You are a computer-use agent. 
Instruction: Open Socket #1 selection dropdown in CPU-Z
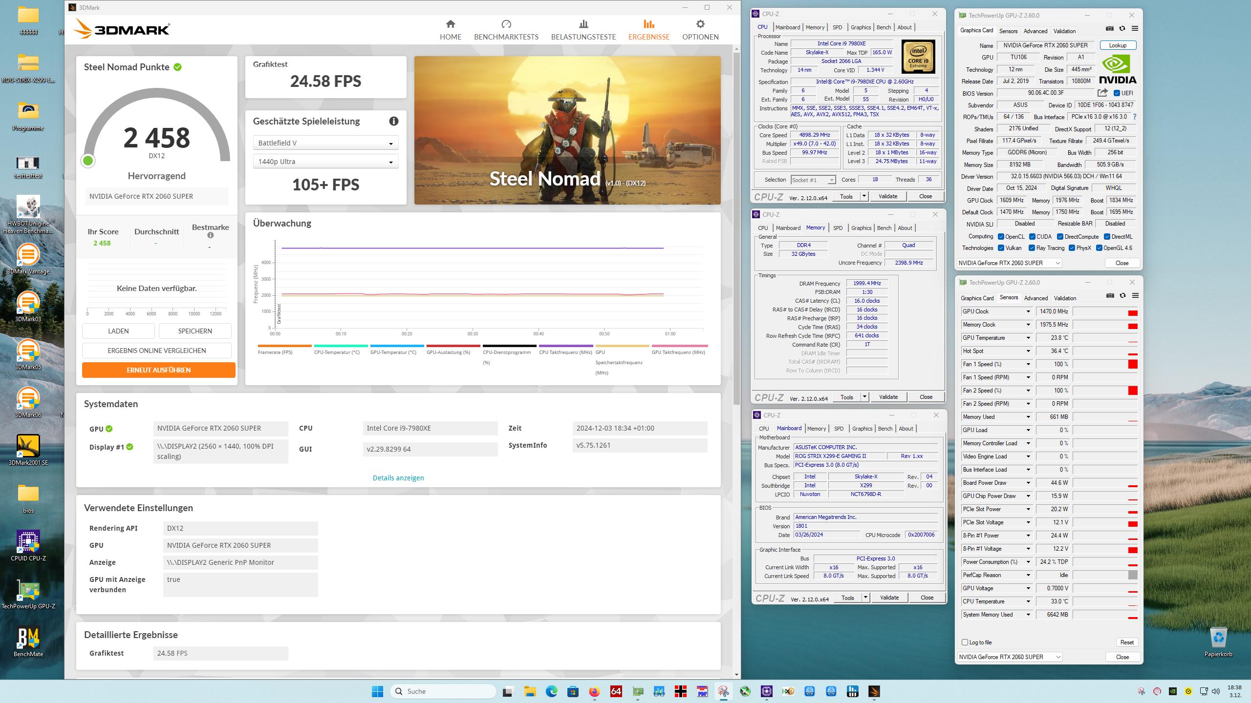pyautogui.click(x=813, y=180)
